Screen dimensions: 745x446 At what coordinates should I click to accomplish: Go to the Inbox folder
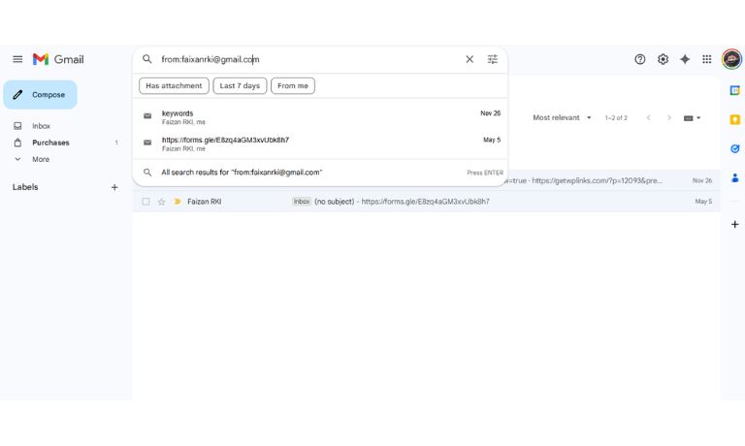coord(41,126)
